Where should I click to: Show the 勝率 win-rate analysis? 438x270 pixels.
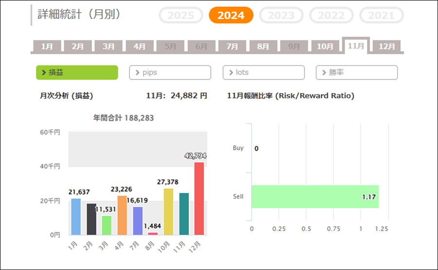pyautogui.click(x=357, y=73)
